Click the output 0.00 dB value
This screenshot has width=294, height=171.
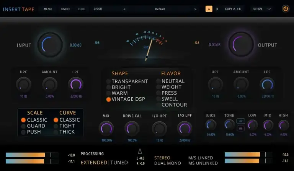coord(215,45)
